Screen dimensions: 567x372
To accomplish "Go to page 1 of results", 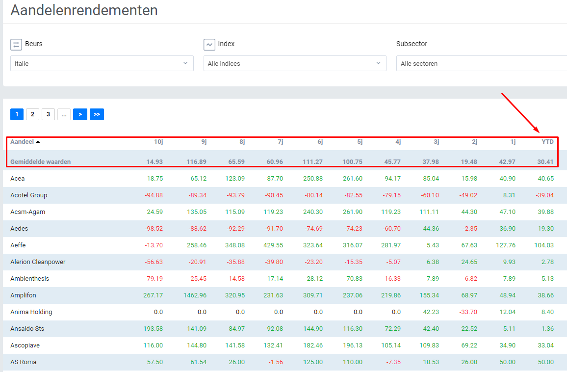I will coord(17,114).
